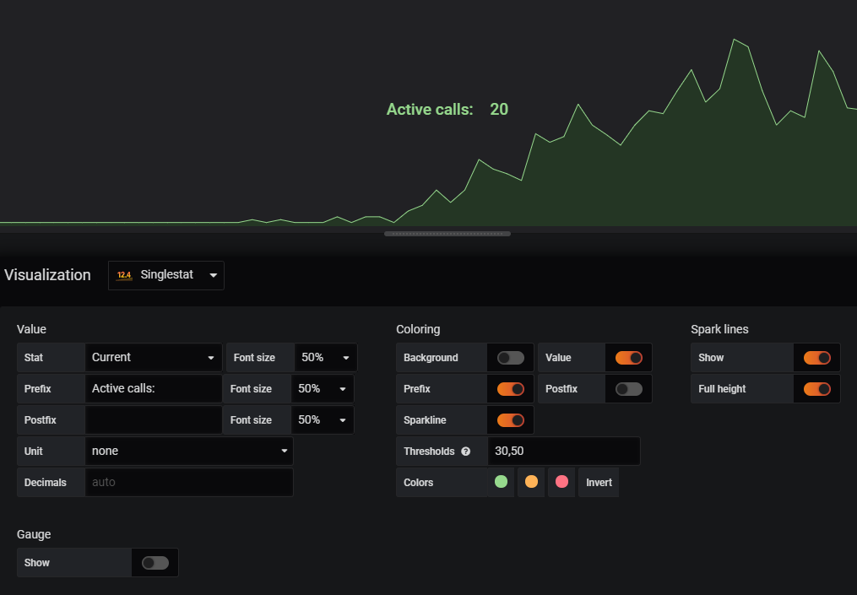Click the Invert colors button
The image size is (857, 595).
(x=598, y=482)
